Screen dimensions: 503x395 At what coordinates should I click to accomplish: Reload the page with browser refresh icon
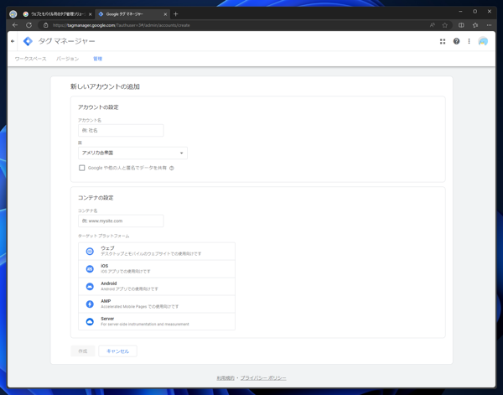tap(29, 25)
